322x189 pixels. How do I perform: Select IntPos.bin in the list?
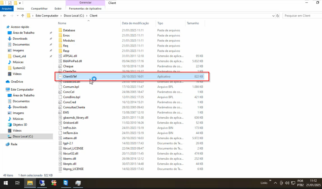pyautogui.click(x=70, y=128)
